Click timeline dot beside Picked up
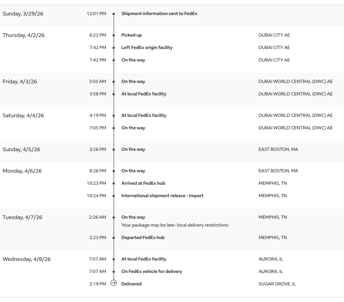 click(114, 35)
